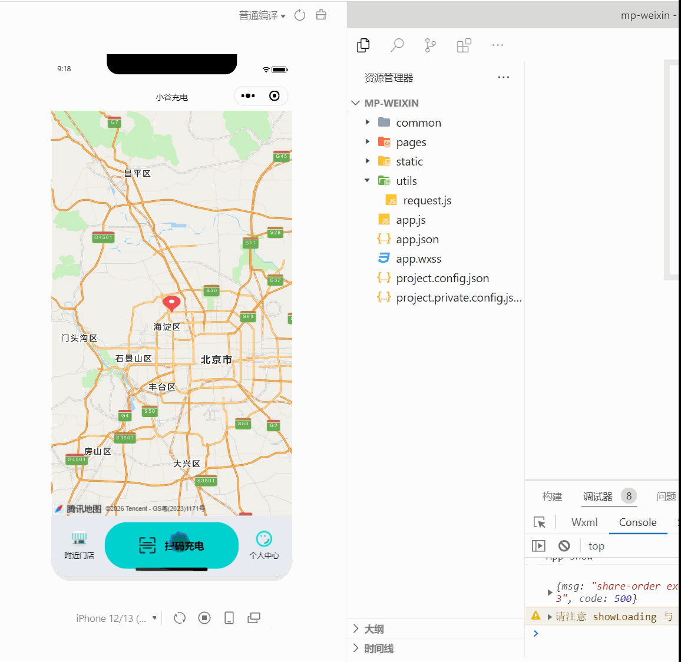
Task: Open the extensions blocks icon
Action: 464,45
